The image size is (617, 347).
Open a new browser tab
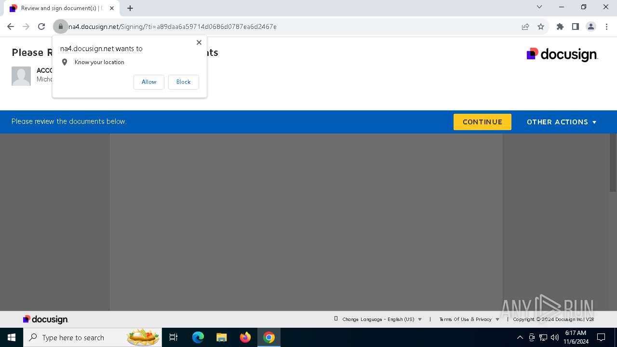pyautogui.click(x=130, y=8)
